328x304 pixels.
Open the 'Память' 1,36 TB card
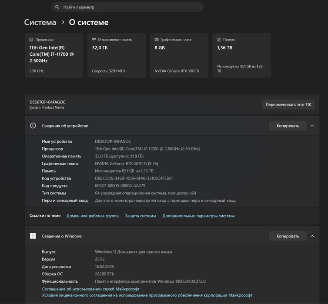click(241, 55)
